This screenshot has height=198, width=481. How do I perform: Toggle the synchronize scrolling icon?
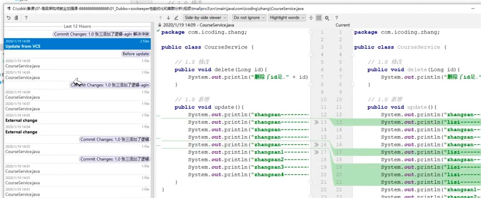pos(319,18)
